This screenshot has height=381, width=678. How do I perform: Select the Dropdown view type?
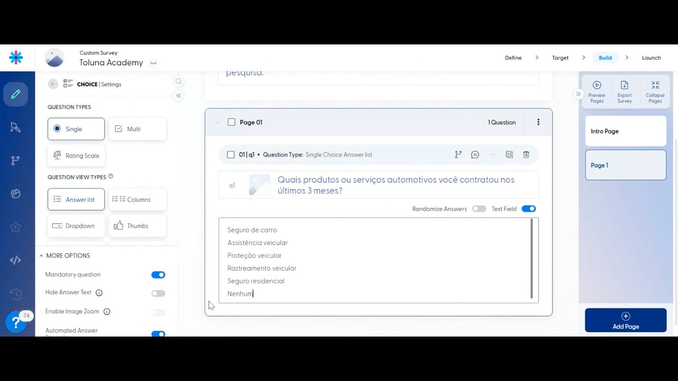(76, 226)
